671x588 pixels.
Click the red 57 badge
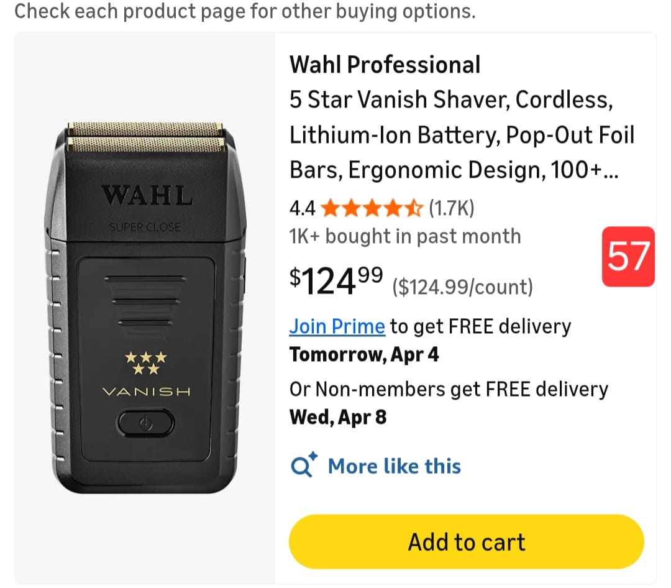628,257
